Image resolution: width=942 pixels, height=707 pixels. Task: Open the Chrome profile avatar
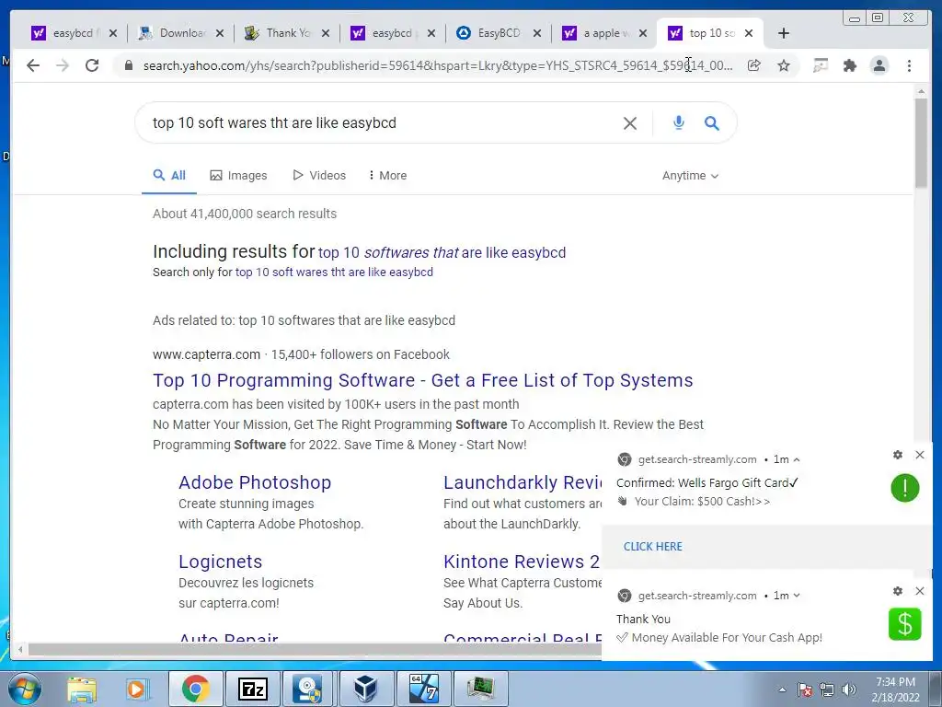879,65
